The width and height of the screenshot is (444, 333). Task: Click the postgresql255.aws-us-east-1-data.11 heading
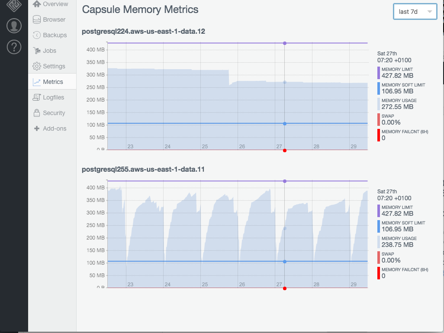point(144,170)
